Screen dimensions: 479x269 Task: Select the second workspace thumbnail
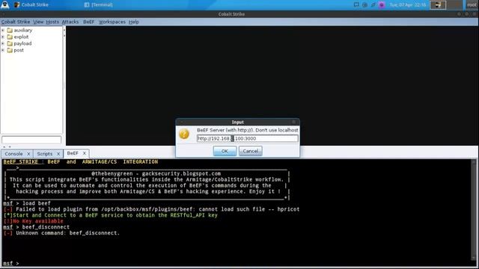(454, 5)
